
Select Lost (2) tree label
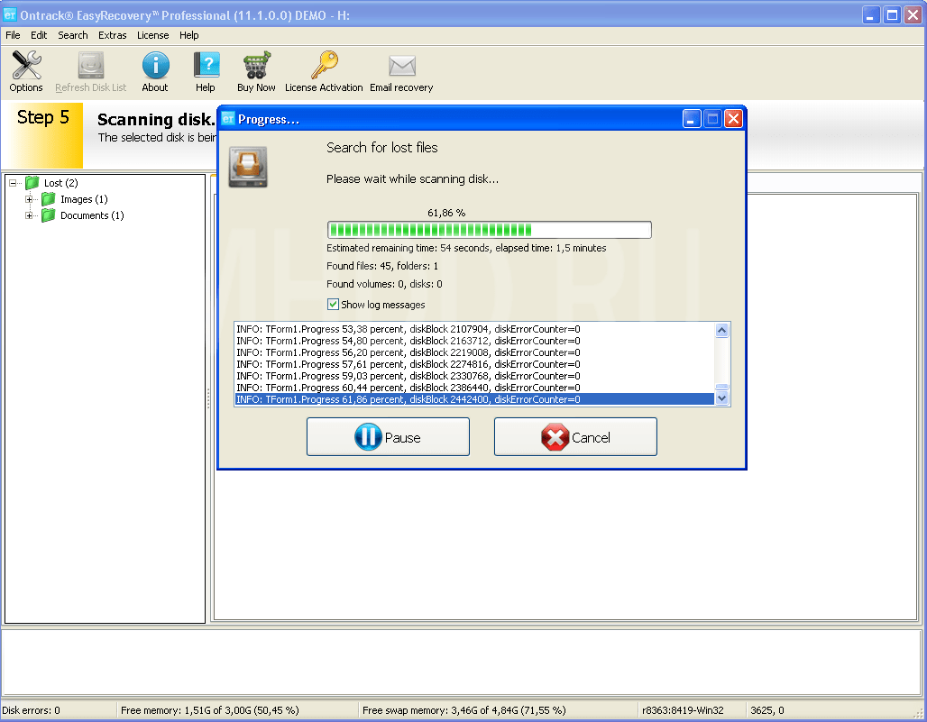point(61,183)
